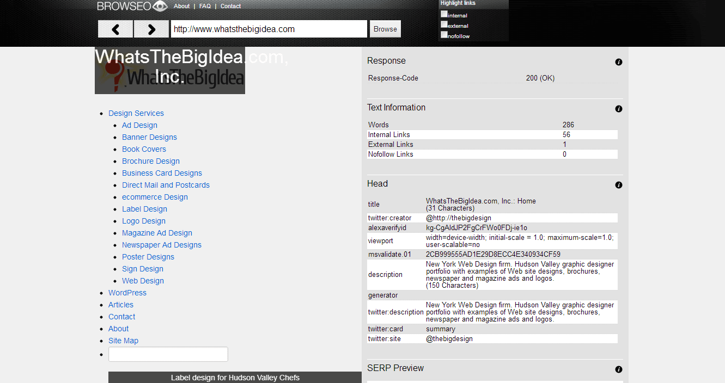Image resolution: width=725 pixels, height=383 pixels.
Task: Open the Book Covers link
Action: pyautogui.click(x=144, y=149)
